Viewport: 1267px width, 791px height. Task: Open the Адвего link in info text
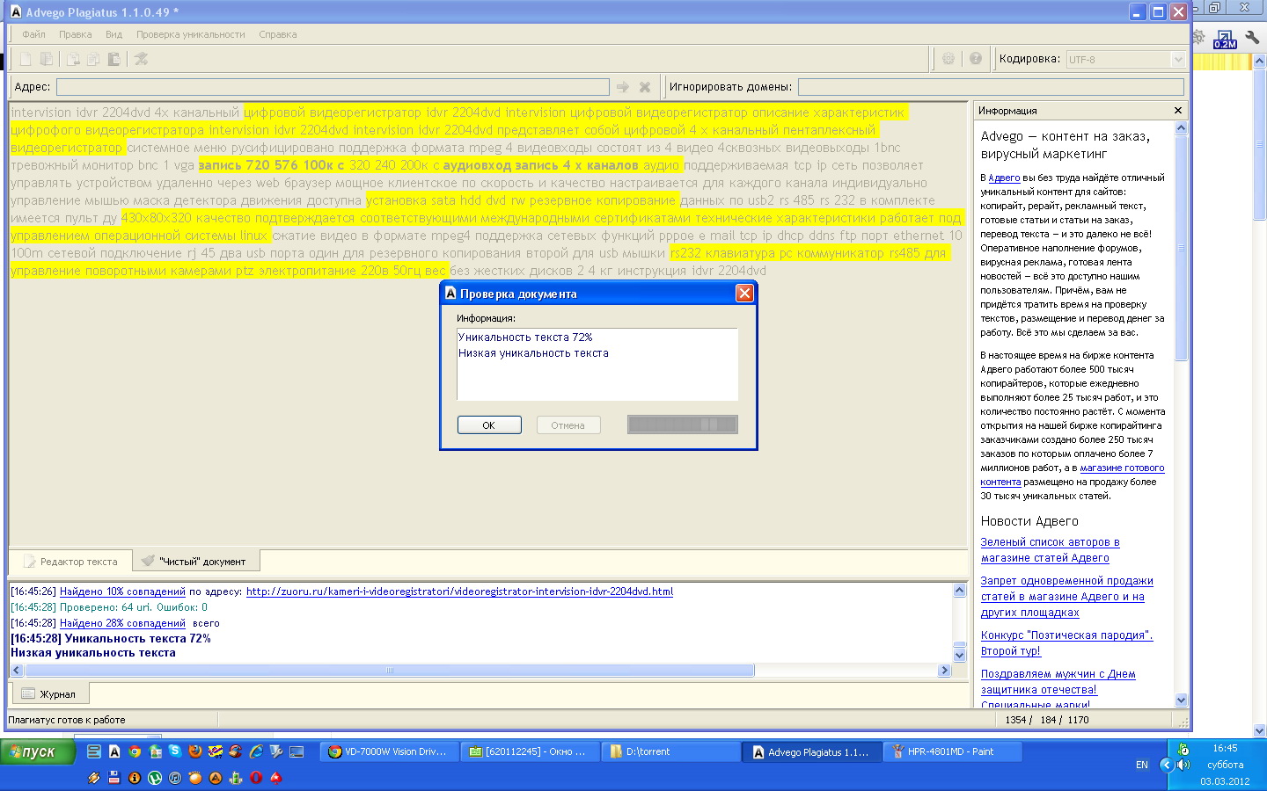click(x=1004, y=178)
